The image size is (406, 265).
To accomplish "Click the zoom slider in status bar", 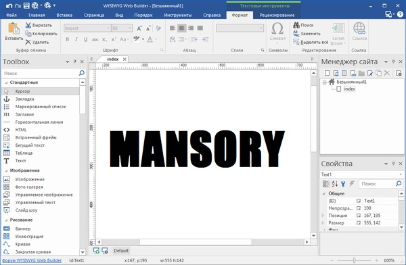I will [354, 260].
